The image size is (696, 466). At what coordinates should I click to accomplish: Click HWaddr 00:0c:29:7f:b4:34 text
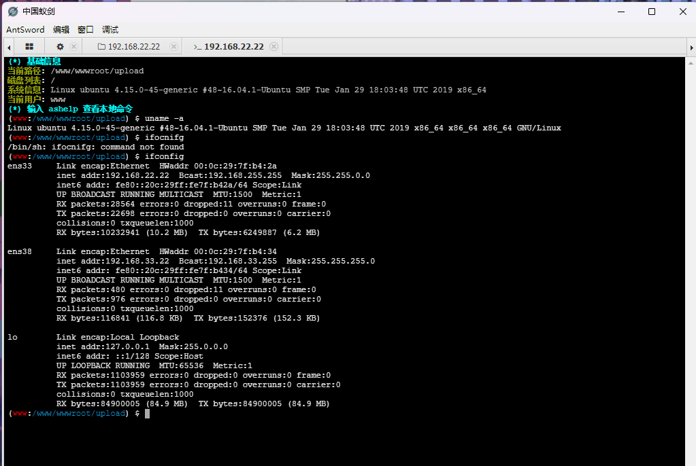218,251
